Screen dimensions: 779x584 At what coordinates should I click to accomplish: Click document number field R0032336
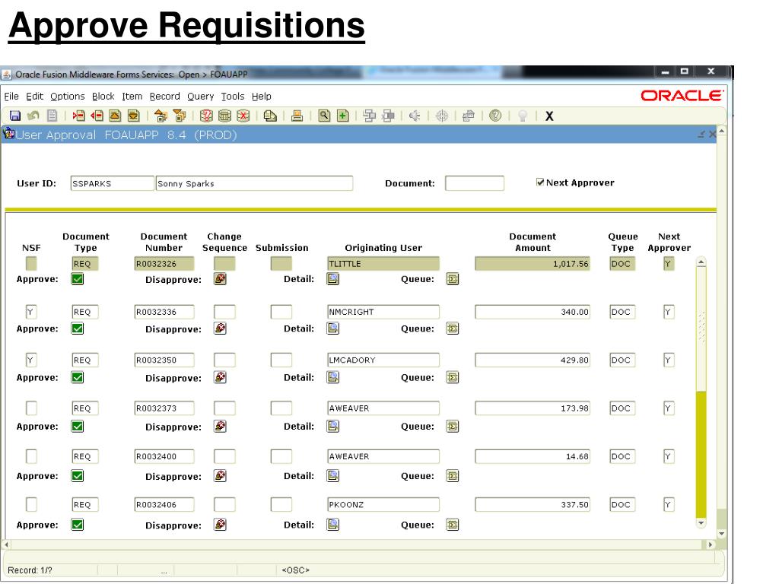[164, 312]
